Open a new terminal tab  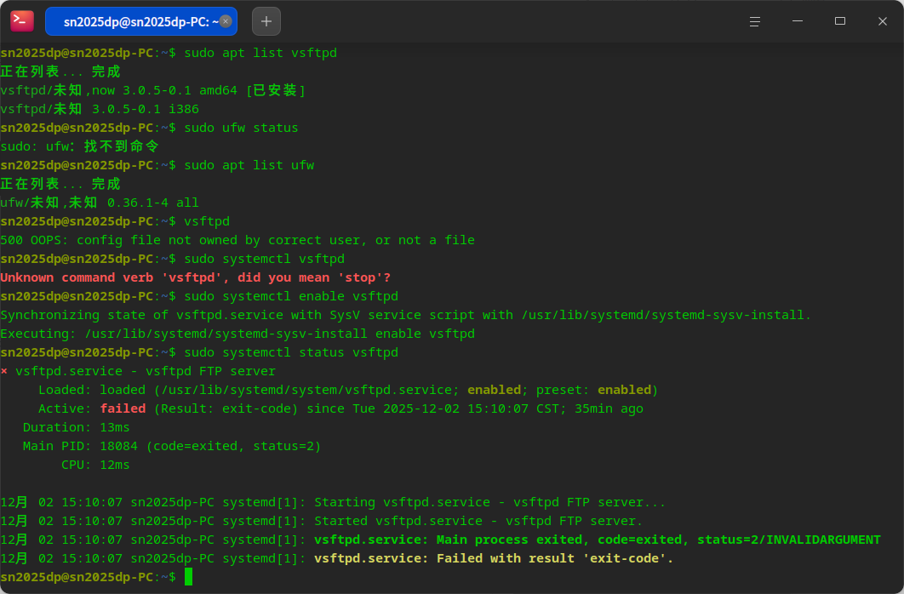pos(266,21)
